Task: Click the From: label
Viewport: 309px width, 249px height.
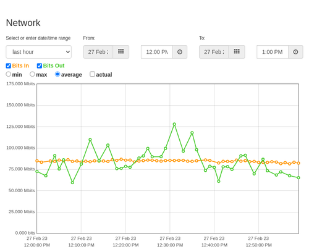Action: (x=89, y=38)
